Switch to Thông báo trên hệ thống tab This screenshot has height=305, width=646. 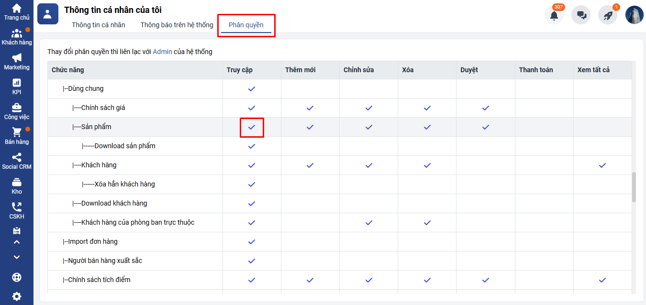[x=177, y=25]
